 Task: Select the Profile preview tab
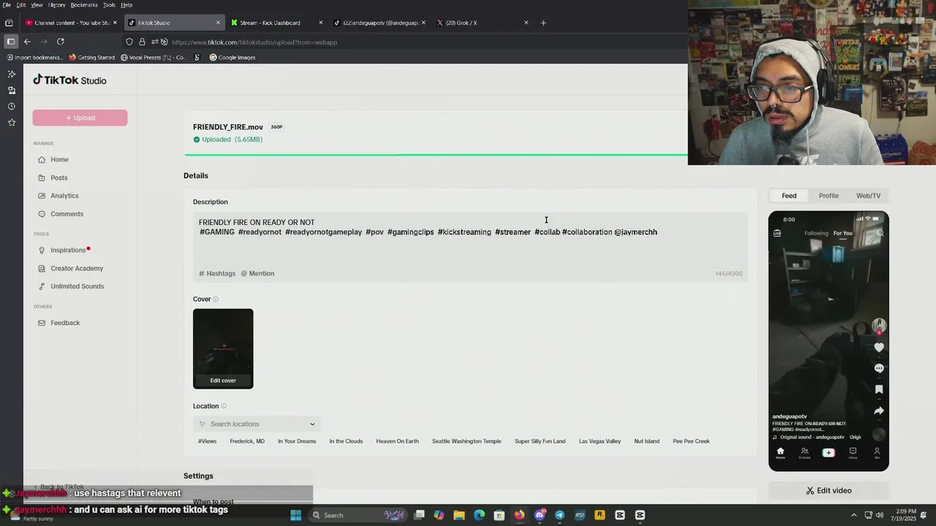(x=829, y=196)
